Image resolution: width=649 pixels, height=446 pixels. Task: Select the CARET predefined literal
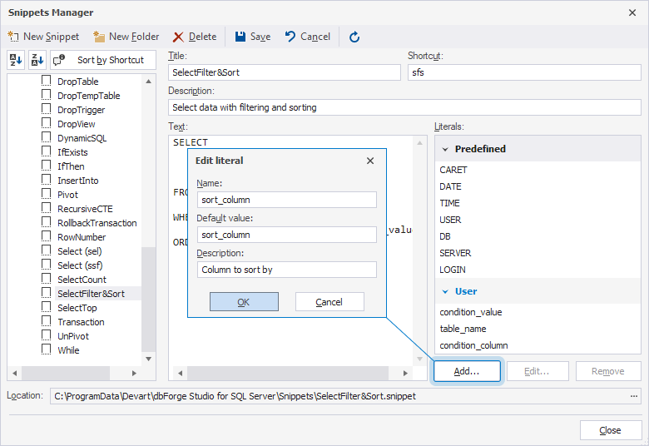pyautogui.click(x=453, y=170)
